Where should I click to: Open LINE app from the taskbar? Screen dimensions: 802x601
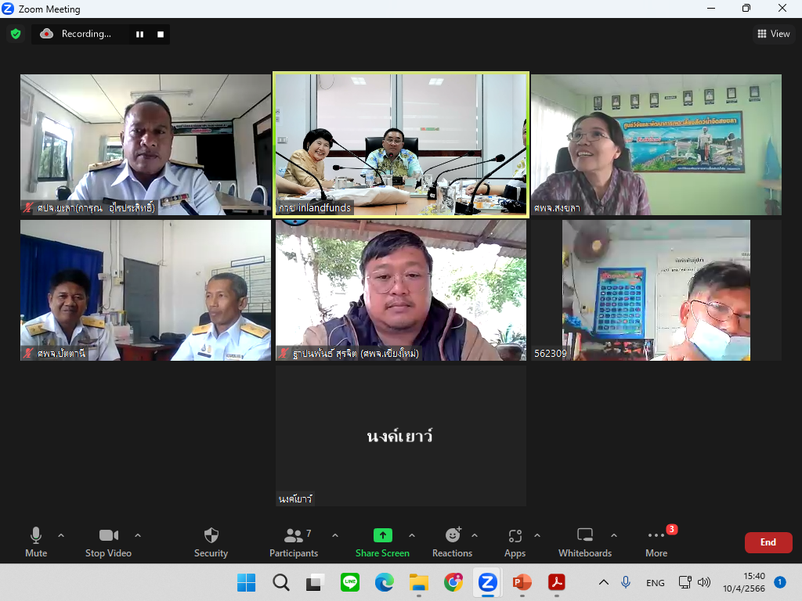coord(350,582)
